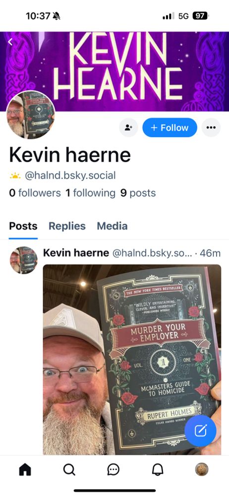Follow the Kevin haerne account

(170, 127)
